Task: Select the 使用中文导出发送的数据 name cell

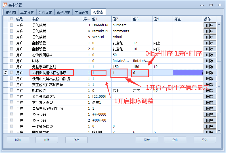Action: click(x=57, y=79)
